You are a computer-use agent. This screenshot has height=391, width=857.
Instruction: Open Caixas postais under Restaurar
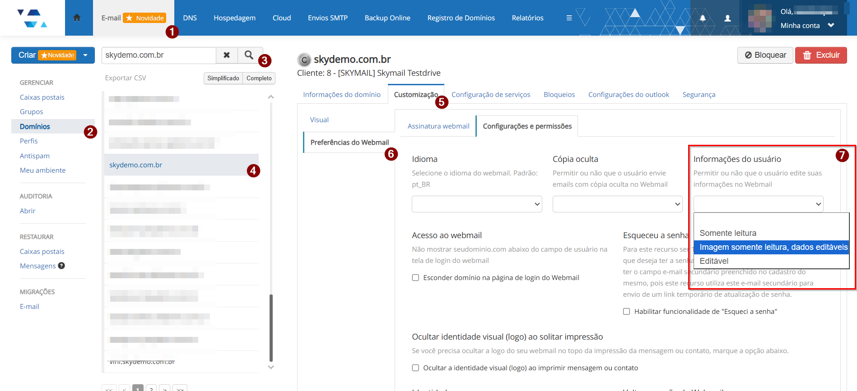(x=42, y=252)
